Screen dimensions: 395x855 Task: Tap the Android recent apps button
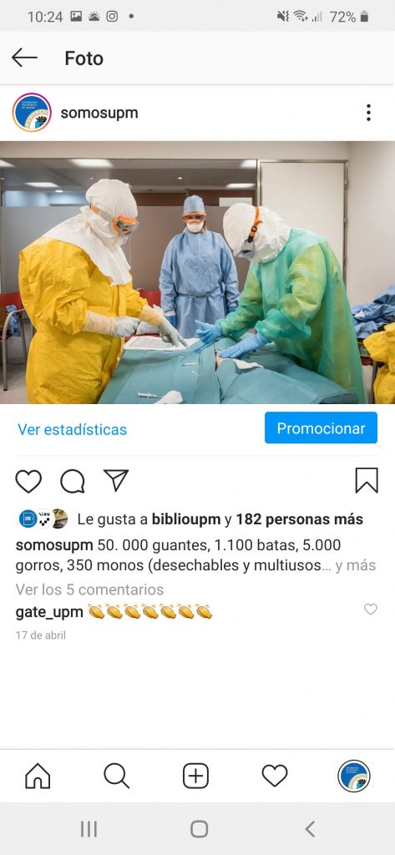click(x=89, y=829)
